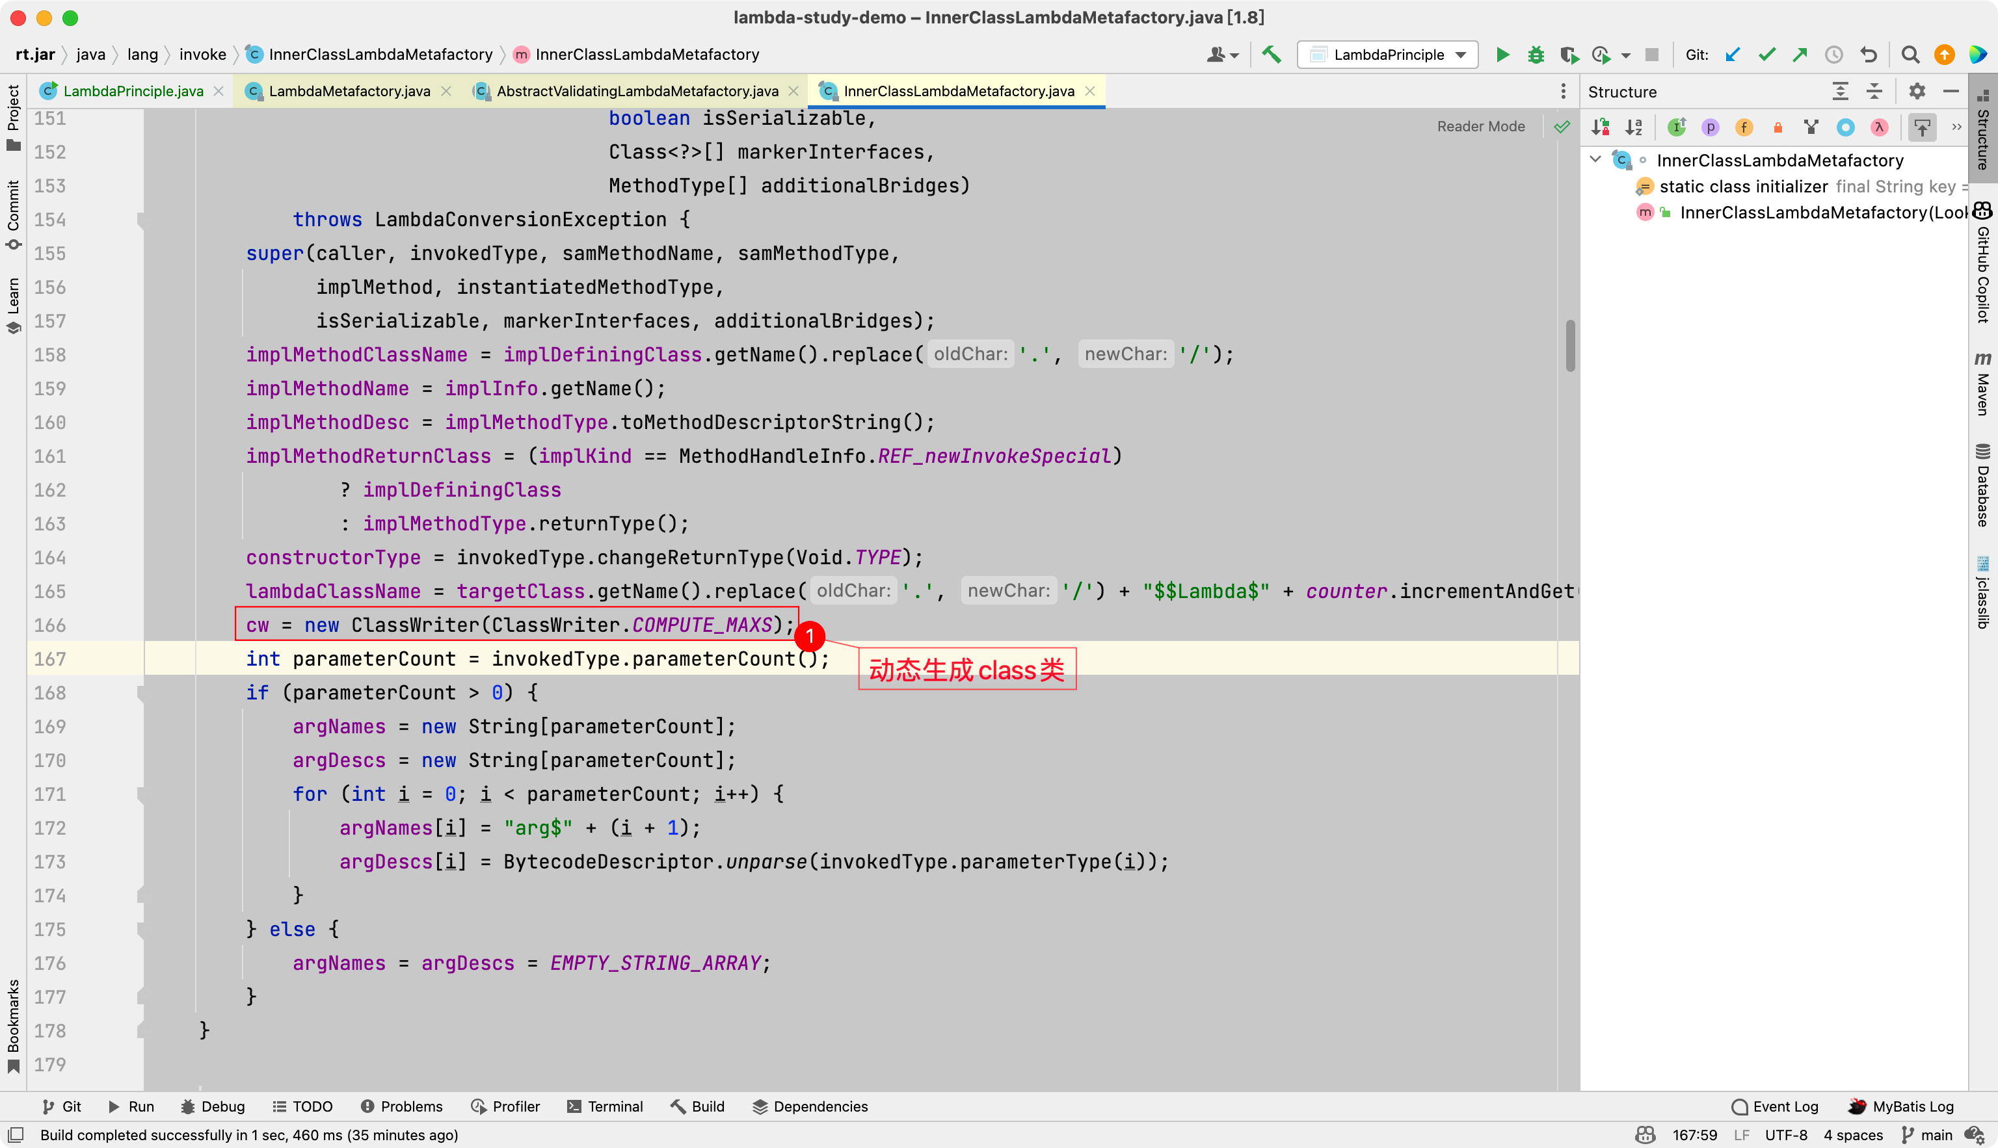
Task: Switch to the LambdaMetafactory.java tab
Action: click(349, 92)
